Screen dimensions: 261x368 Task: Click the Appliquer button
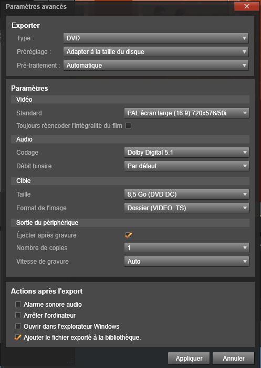[x=189, y=359]
